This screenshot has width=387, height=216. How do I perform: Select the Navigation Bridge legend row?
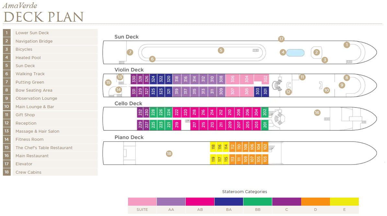click(x=50, y=41)
